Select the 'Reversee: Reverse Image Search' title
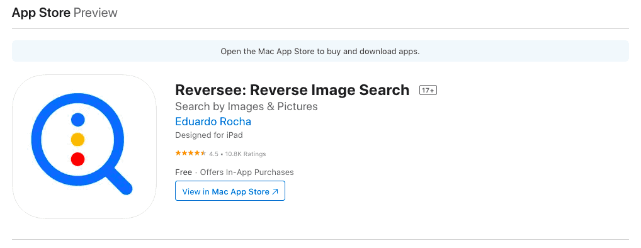This screenshot has height=248, width=641. pyautogui.click(x=292, y=90)
